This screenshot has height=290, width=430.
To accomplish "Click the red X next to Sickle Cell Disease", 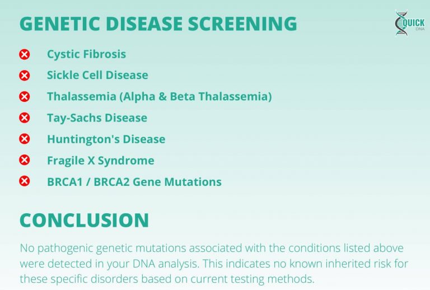I will 25,76.
